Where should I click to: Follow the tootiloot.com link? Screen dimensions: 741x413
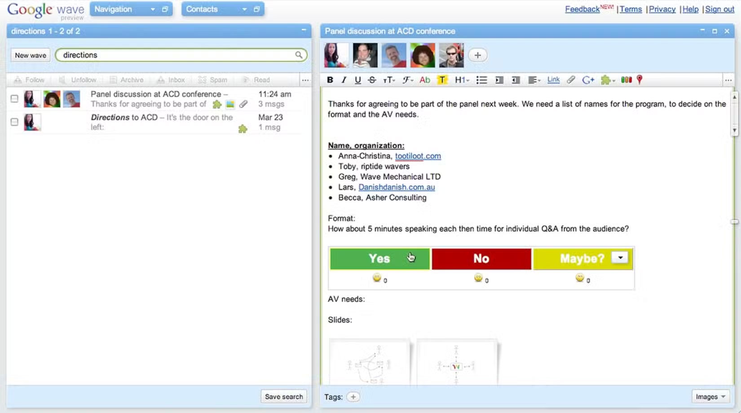[418, 156]
